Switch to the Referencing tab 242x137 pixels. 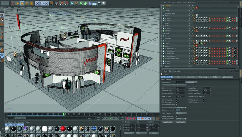(x=203, y=77)
